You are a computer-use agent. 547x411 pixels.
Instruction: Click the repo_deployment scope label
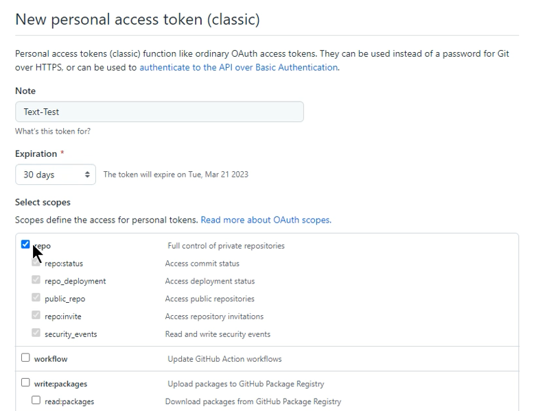pos(75,281)
